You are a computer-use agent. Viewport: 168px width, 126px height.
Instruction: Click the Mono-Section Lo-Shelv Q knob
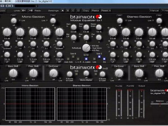(x=7, y=44)
